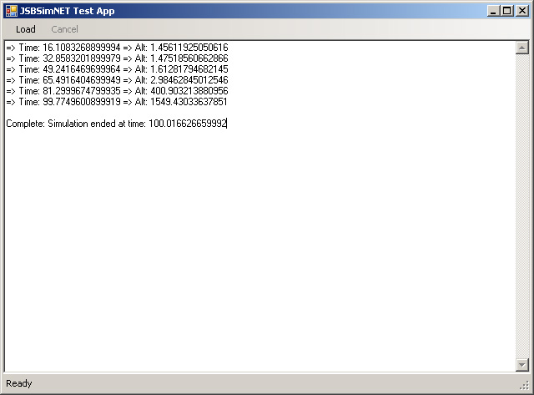
Task: Click the vertical scrollbar track
Action: click(522, 209)
